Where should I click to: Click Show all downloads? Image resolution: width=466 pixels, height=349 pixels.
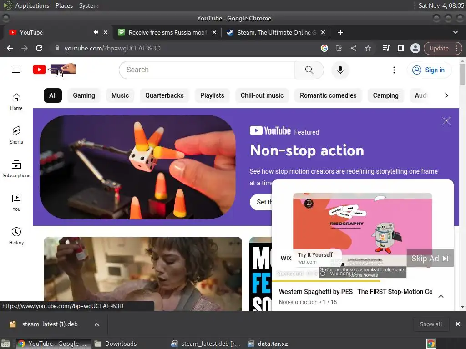(x=431, y=324)
